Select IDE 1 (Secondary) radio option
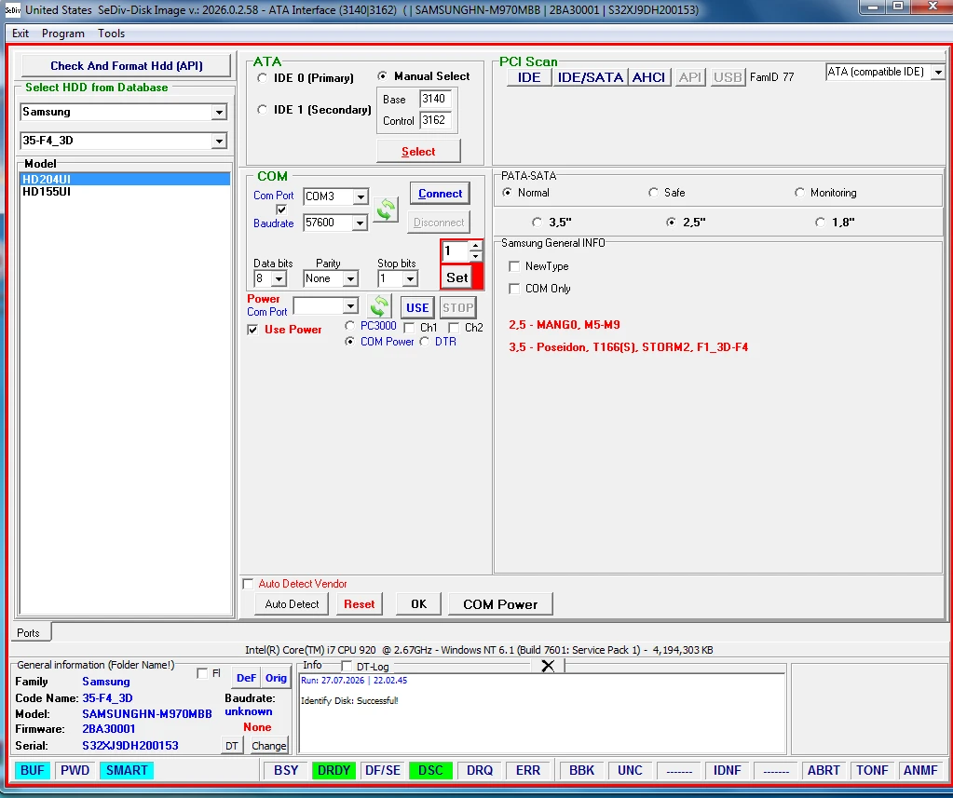This screenshot has width=953, height=798. click(x=262, y=109)
